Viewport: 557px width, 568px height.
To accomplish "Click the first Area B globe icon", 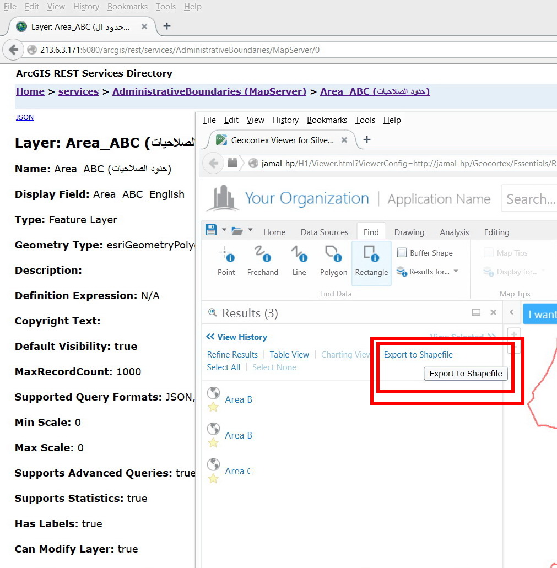I will point(213,393).
